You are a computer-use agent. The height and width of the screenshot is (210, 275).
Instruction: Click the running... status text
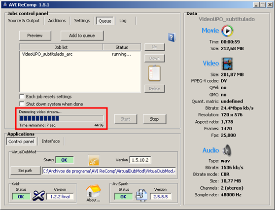pos(121,54)
